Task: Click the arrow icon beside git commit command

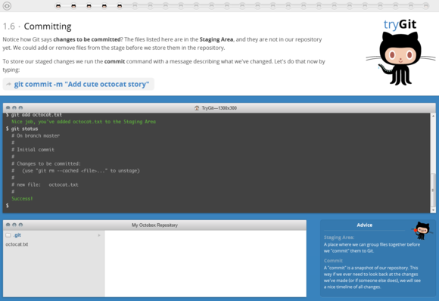Action: tap(8, 84)
